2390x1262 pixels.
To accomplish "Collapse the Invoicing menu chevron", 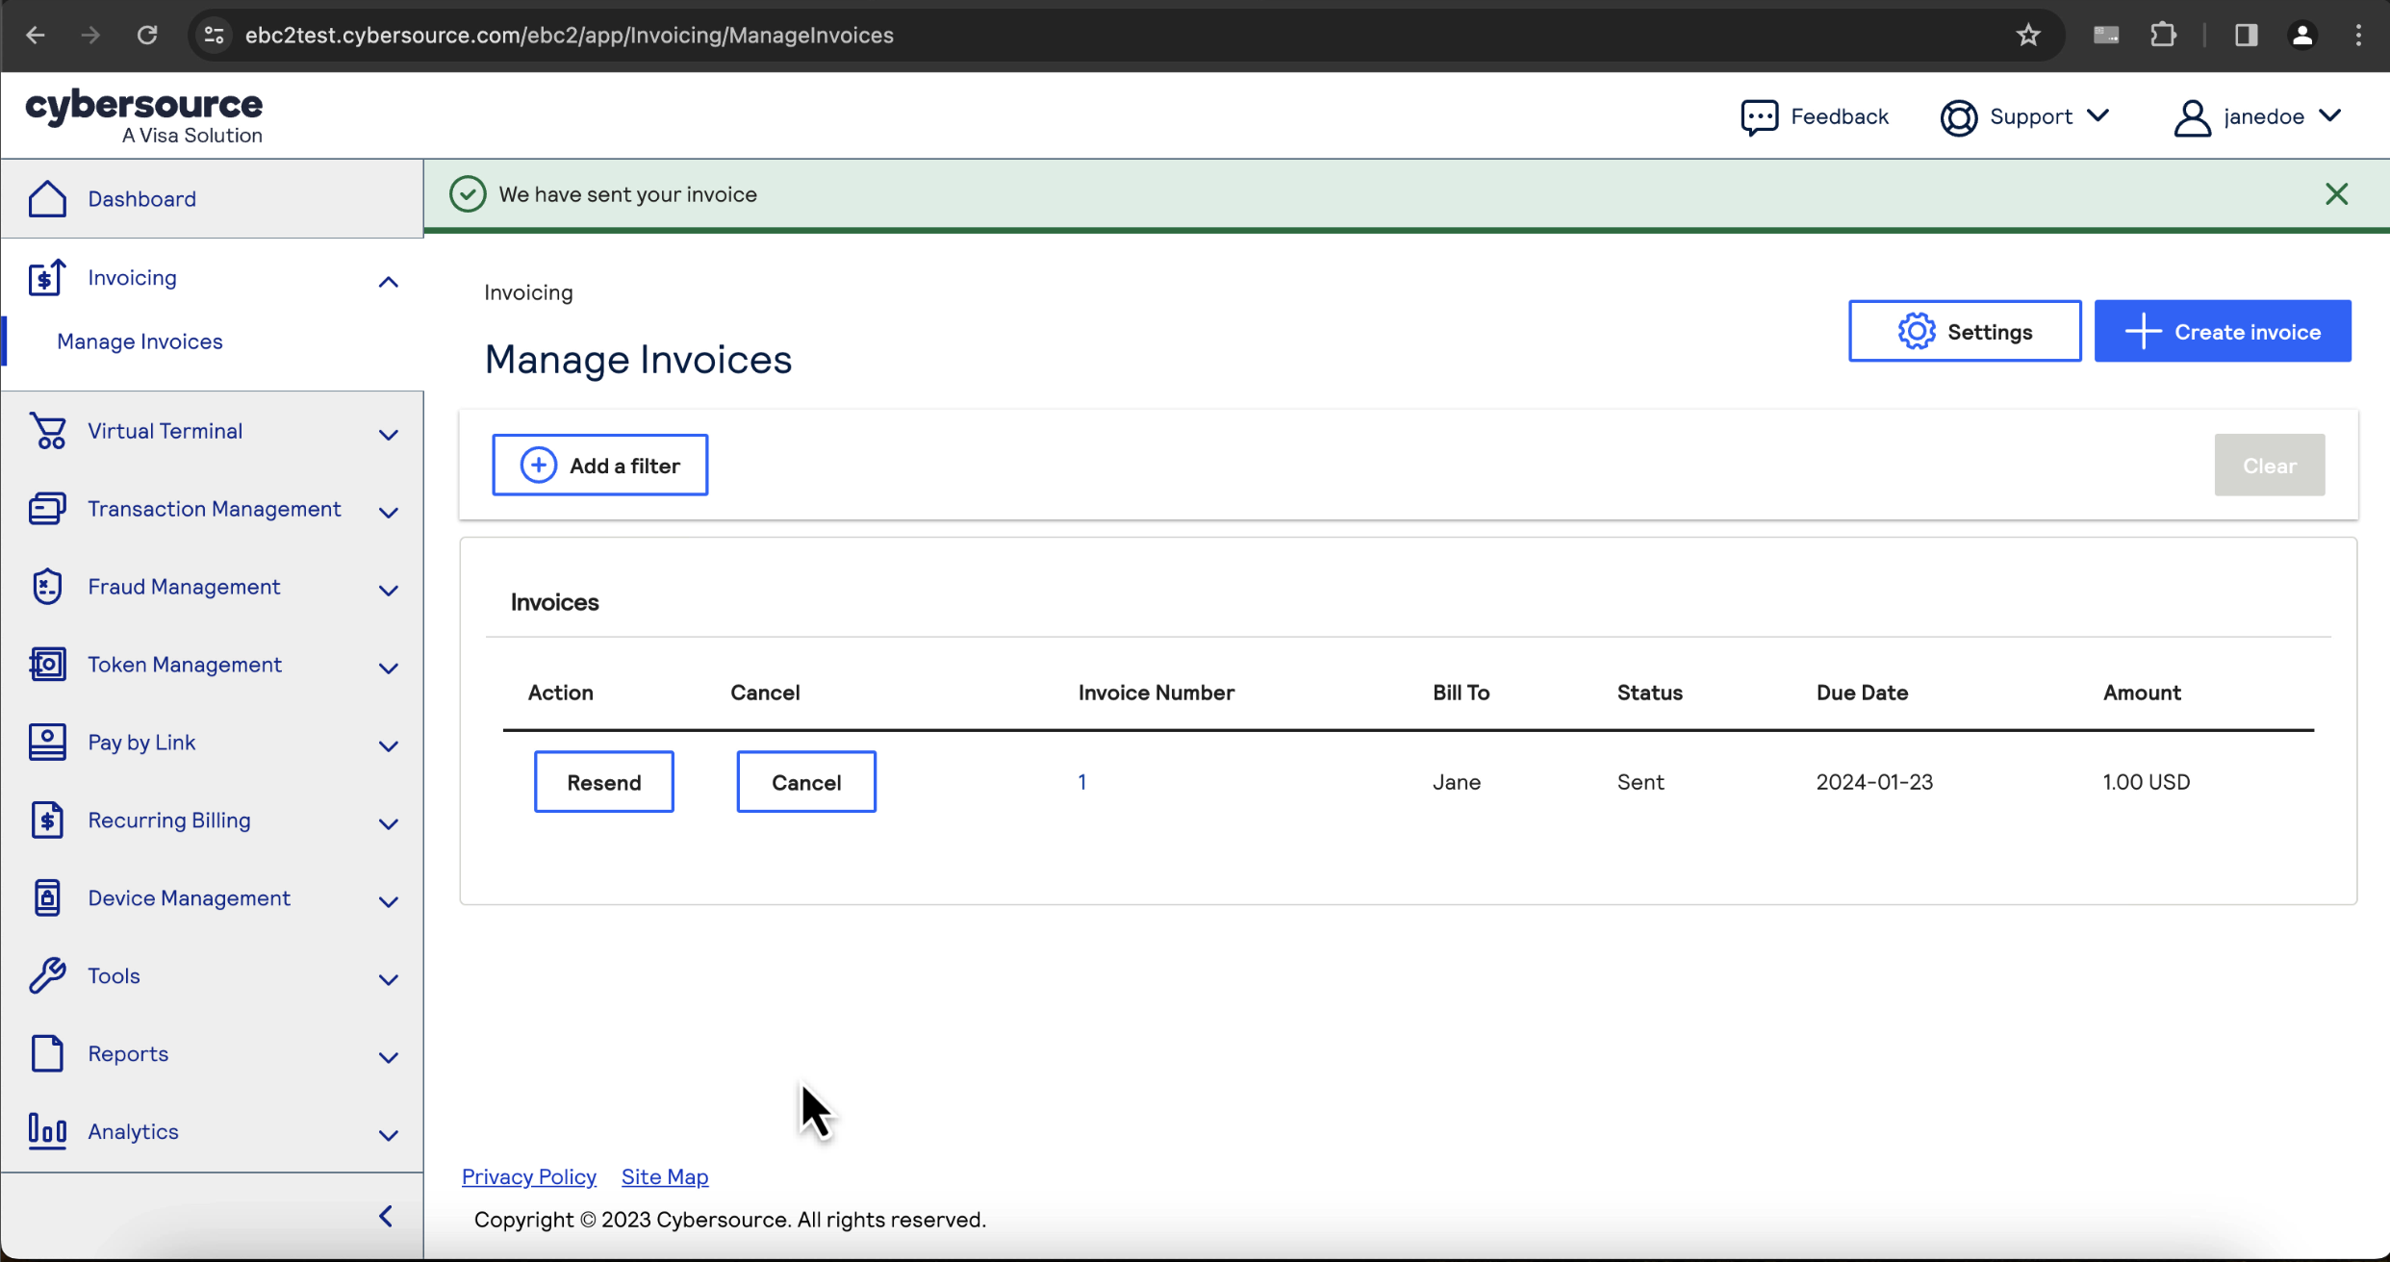I will click(388, 282).
